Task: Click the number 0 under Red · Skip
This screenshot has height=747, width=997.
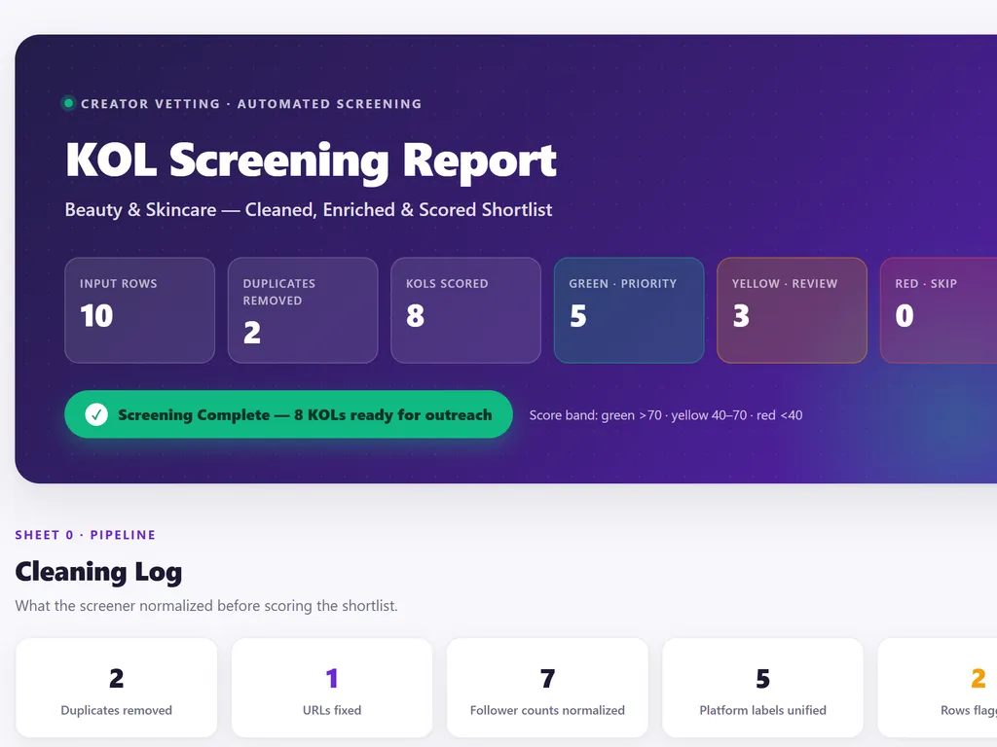Action: (905, 316)
